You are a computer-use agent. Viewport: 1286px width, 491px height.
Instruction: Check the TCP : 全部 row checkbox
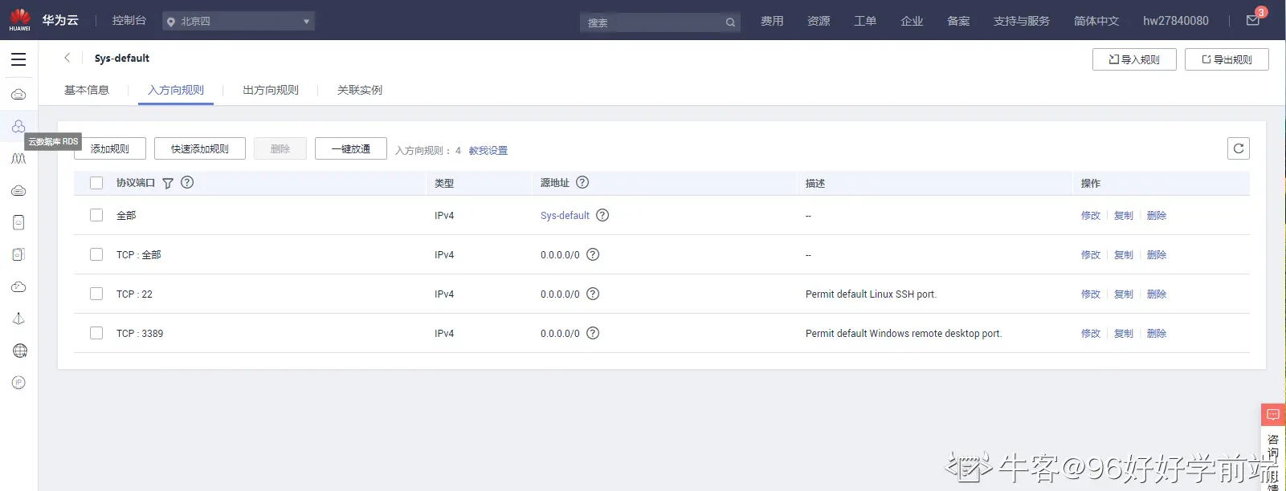(x=96, y=254)
